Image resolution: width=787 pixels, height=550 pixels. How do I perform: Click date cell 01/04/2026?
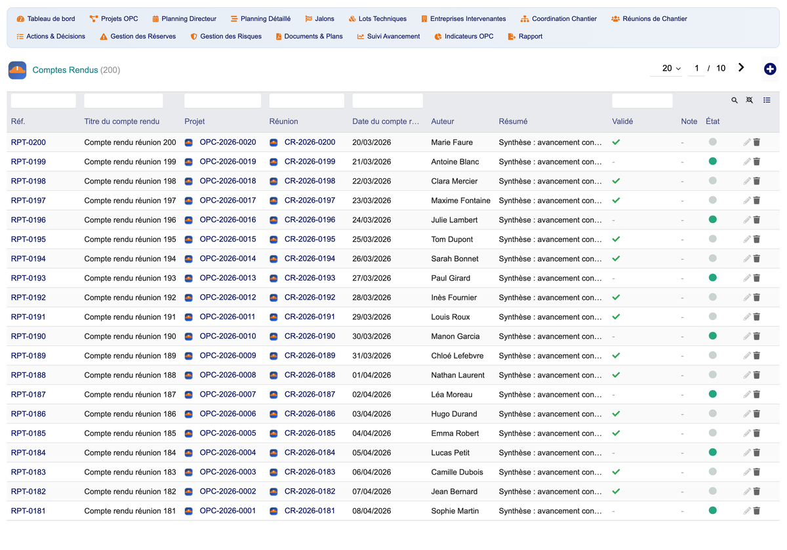click(372, 376)
